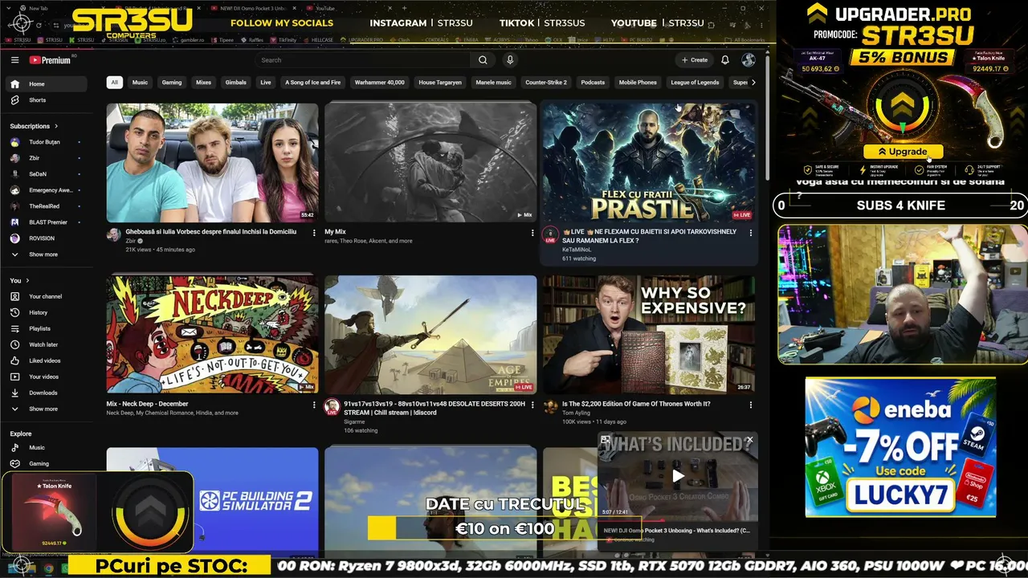Open SeDaN subscription channel
Screen dimensions: 1028x578
coord(46,174)
